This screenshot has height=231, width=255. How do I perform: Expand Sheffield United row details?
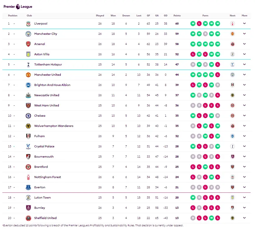tap(244, 218)
